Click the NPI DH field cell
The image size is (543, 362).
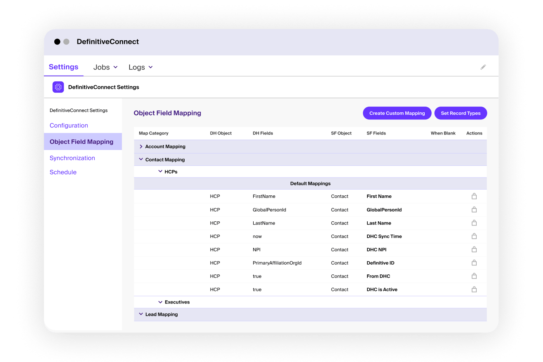coord(257,250)
